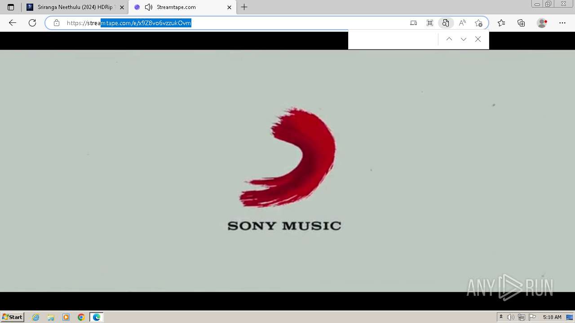Viewport: 575px width, 323px height.
Task: Open the tab actions menu icon
Action: 11,7
